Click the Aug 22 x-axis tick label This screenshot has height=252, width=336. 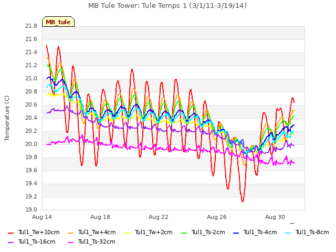[x=159, y=217]
